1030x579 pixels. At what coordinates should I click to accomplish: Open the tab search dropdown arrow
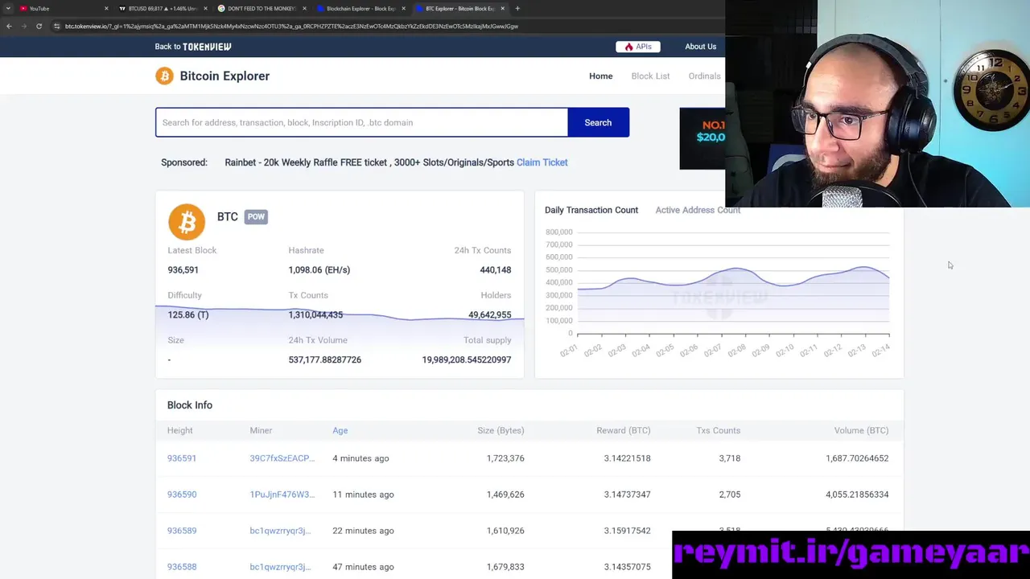point(8,8)
